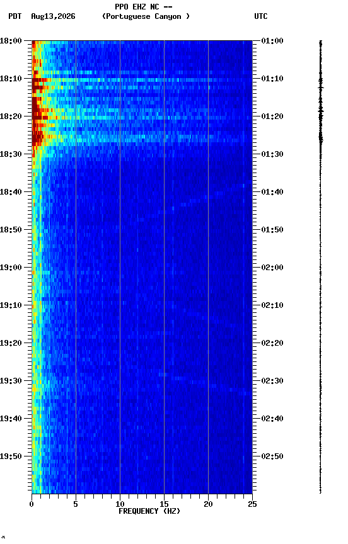The image size is (348, 544).
Task: Click the '18:20' PDT time label
Action: coord(11,116)
